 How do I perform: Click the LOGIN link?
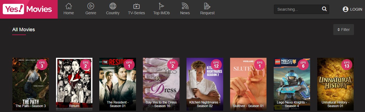356,9
